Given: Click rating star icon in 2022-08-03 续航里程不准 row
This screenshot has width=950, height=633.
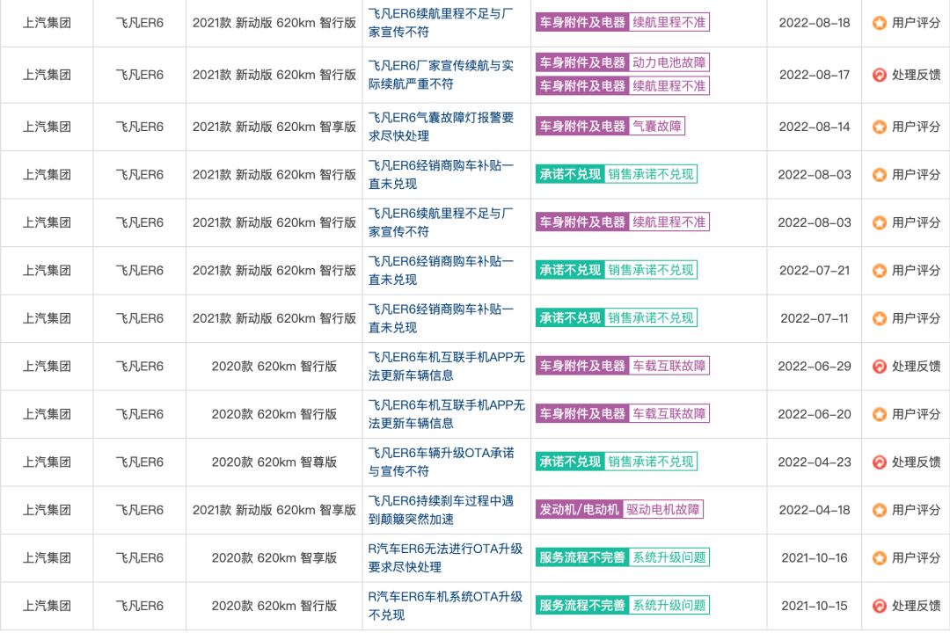Looking at the screenshot, I should point(879,223).
